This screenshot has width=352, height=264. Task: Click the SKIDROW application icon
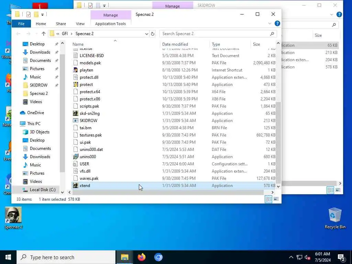point(76,121)
